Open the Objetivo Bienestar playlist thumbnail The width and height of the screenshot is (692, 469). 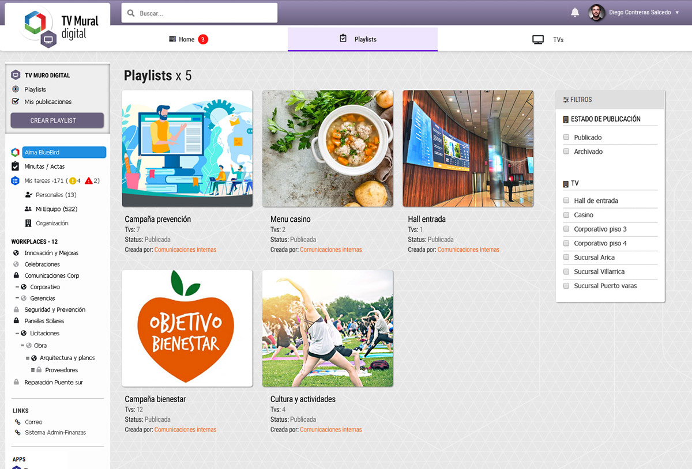point(187,328)
